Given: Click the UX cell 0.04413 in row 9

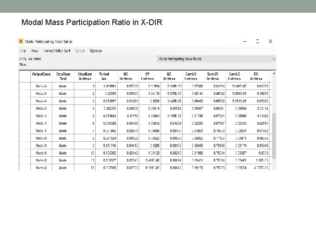Looking at the screenshot, I should pyautogui.click(x=128, y=146).
